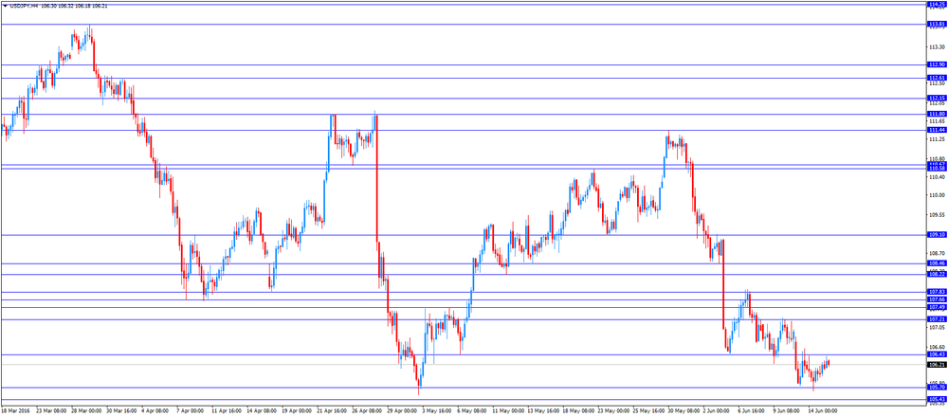Select the 107.83 price level label
The width and height of the screenshot is (948, 417).
coord(937,292)
